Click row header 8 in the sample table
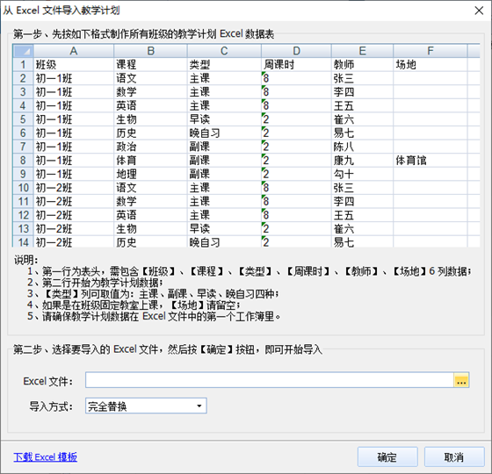Screen dimensions: 492x474 point(23,161)
